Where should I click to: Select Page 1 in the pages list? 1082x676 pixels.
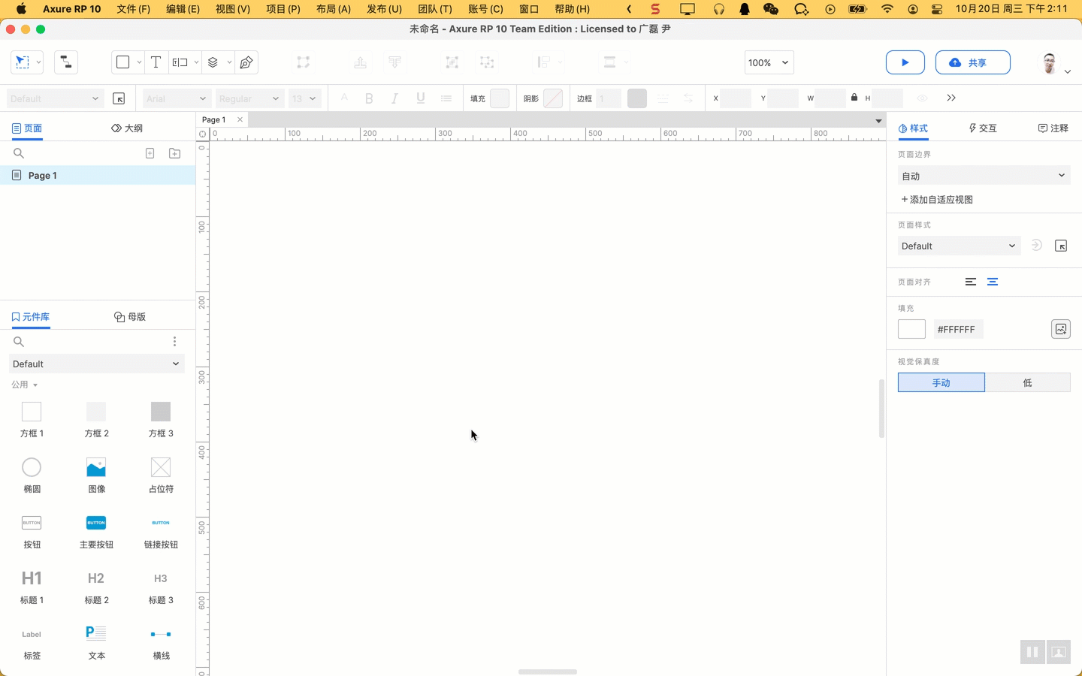[x=43, y=175]
